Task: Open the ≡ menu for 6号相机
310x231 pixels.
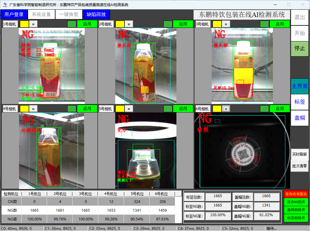Action: tap(226, 109)
